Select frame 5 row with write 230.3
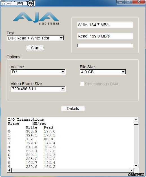The height and width of the screenshot is (177, 146). 32,151
